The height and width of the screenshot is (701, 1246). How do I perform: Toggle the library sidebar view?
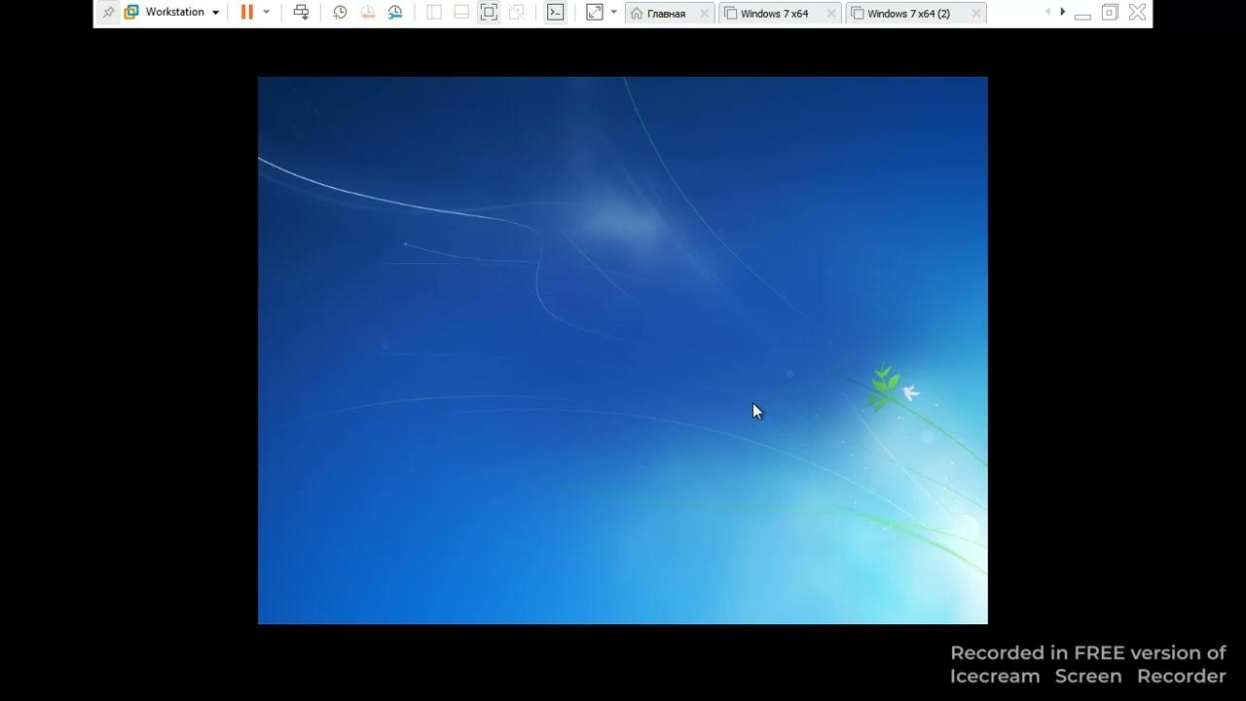point(434,13)
